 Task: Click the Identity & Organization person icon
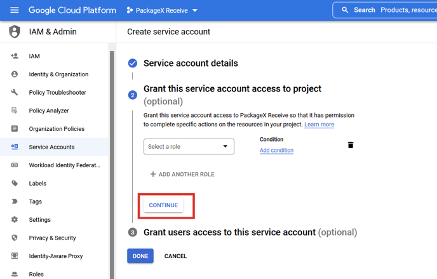coord(15,74)
